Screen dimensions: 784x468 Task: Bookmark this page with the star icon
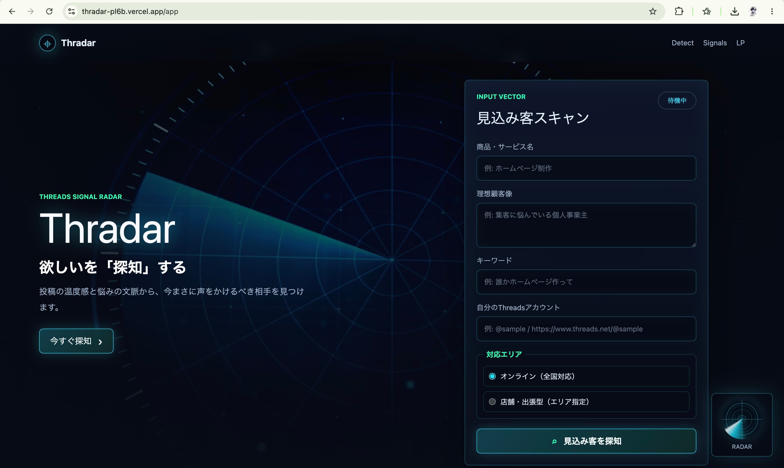tap(653, 12)
